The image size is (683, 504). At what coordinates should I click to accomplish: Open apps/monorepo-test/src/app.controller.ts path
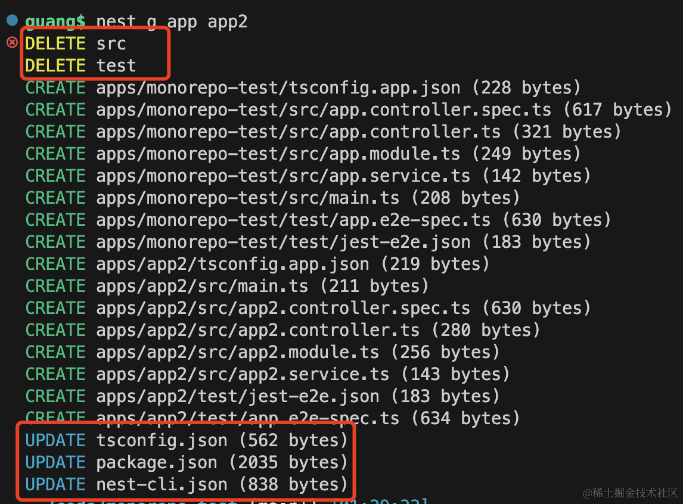click(x=299, y=132)
